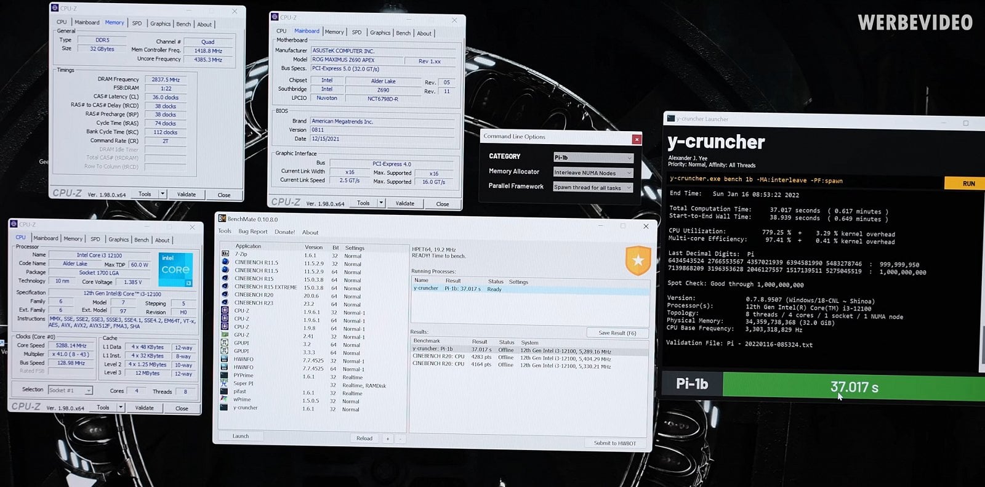
Task: Click the Application column header in BenchMate
Action: 248,246
